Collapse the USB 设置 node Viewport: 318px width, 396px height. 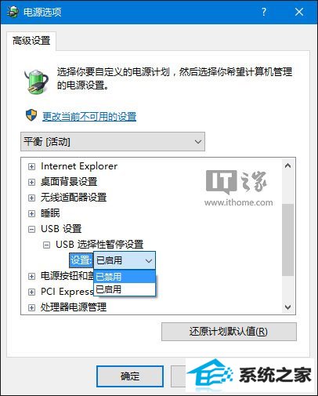click(x=31, y=229)
